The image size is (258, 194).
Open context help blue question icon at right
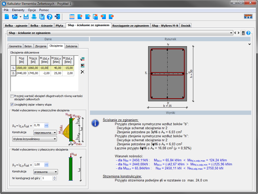[248, 33]
